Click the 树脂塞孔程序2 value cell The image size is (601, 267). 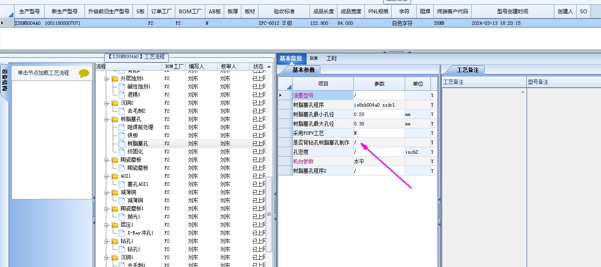pos(379,171)
